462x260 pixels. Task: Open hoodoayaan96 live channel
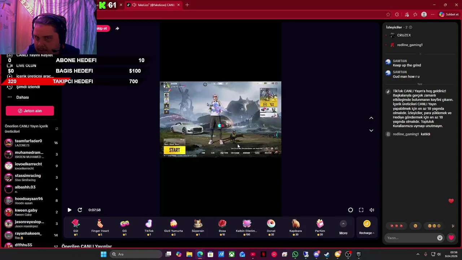31,201
